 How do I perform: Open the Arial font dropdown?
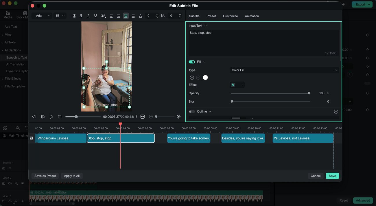click(x=42, y=16)
